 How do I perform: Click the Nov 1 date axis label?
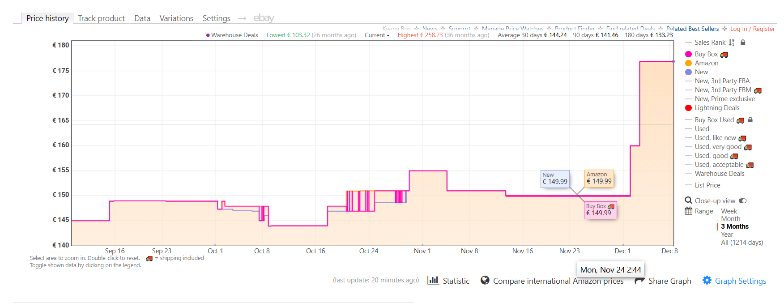coord(422,251)
